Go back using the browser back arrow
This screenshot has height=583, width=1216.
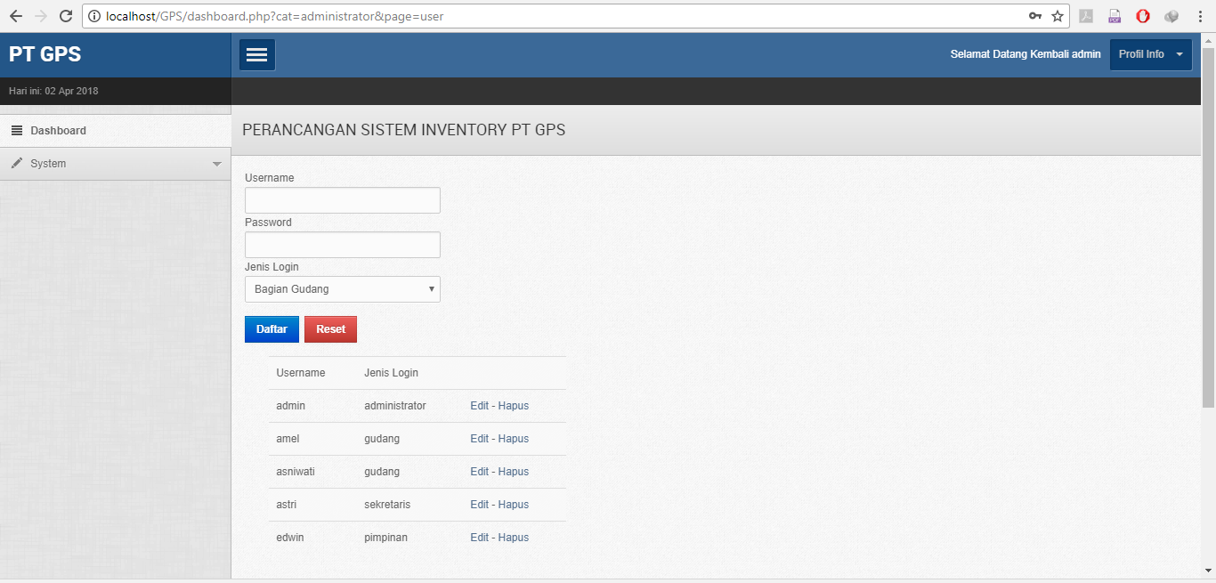(16, 16)
